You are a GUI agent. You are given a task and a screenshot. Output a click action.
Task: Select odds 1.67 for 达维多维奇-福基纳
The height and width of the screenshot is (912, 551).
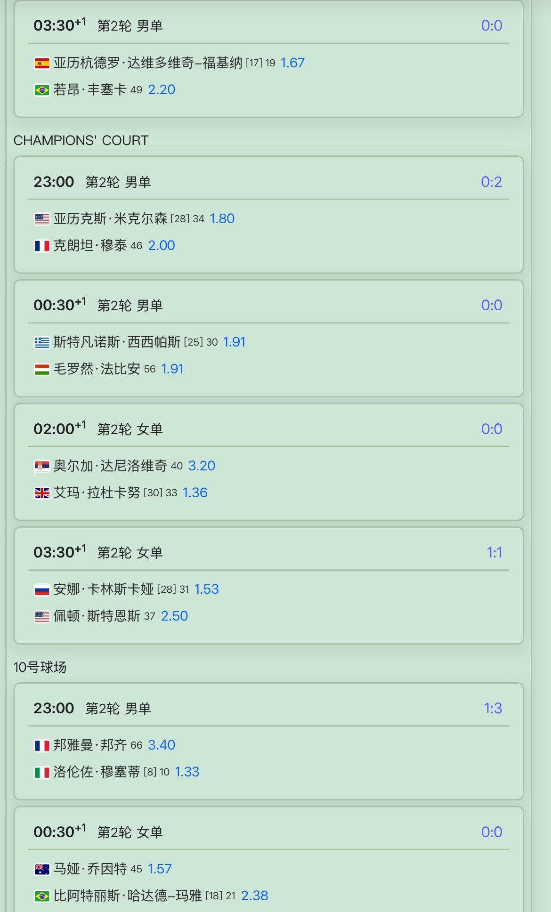tap(292, 63)
